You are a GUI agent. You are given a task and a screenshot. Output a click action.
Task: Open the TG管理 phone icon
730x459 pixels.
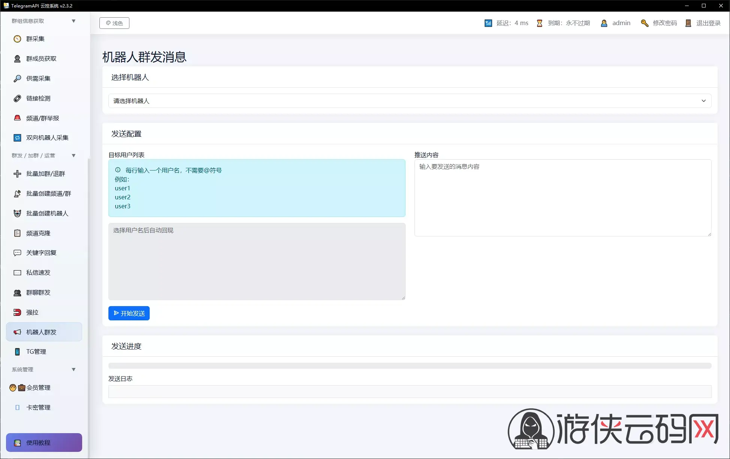(x=17, y=352)
